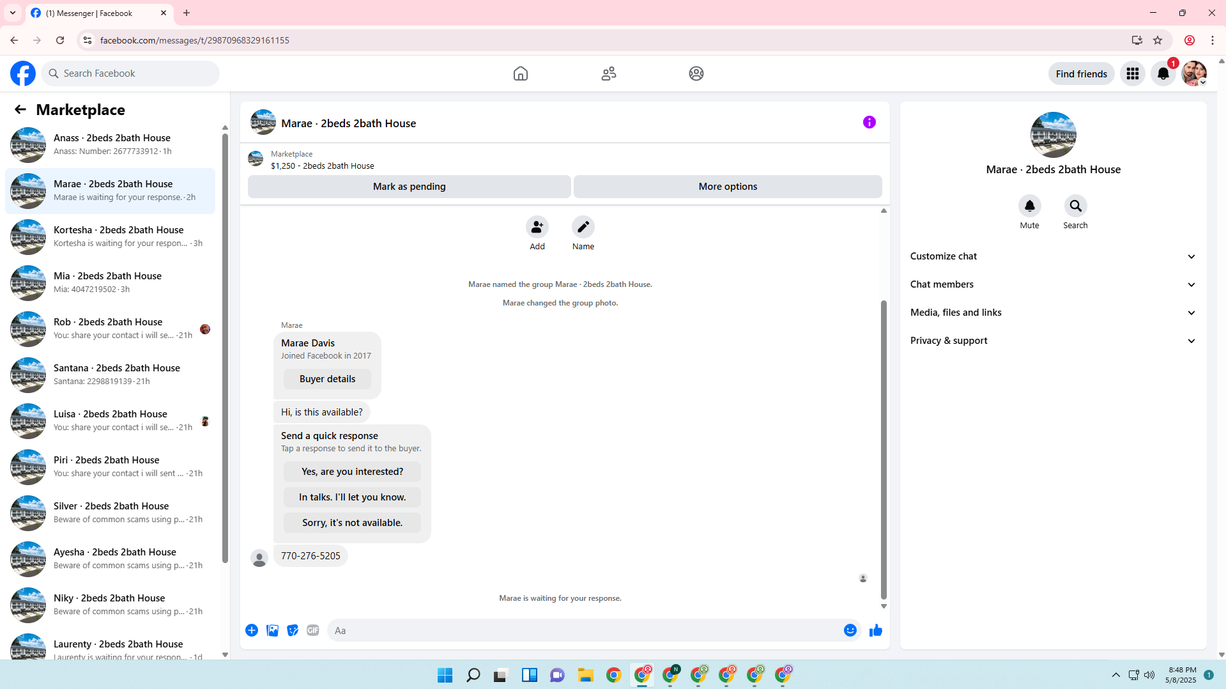Click the conversation list scrollbar
This screenshot has height=689, width=1226.
coord(225,348)
